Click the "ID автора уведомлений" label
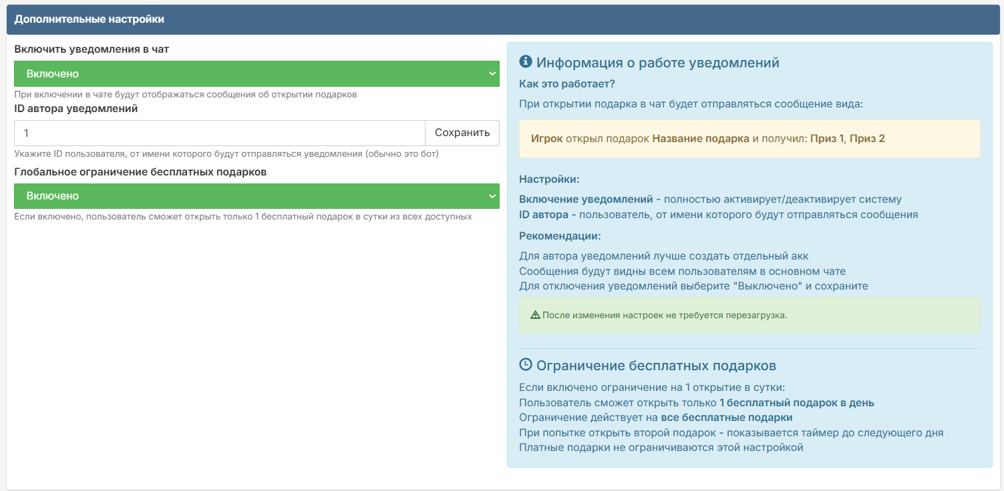This screenshot has height=491, width=1004. click(76, 109)
